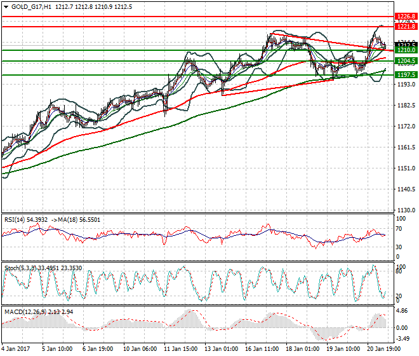Click the 16 Jan 11:00 time label
419x356 pixels.
262,349
